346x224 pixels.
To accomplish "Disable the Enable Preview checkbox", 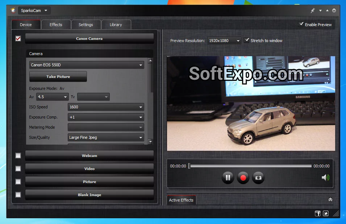I will tap(301, 24).
